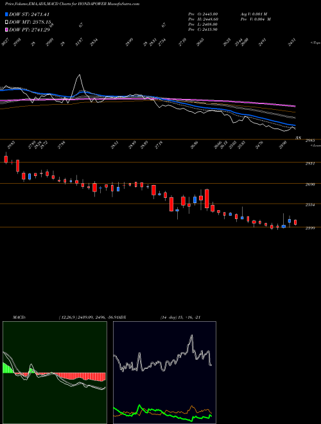The height and width of the screenshot is (424, 321).
Task: Click the MACD chart panel with green background
Action: [55, 373]
